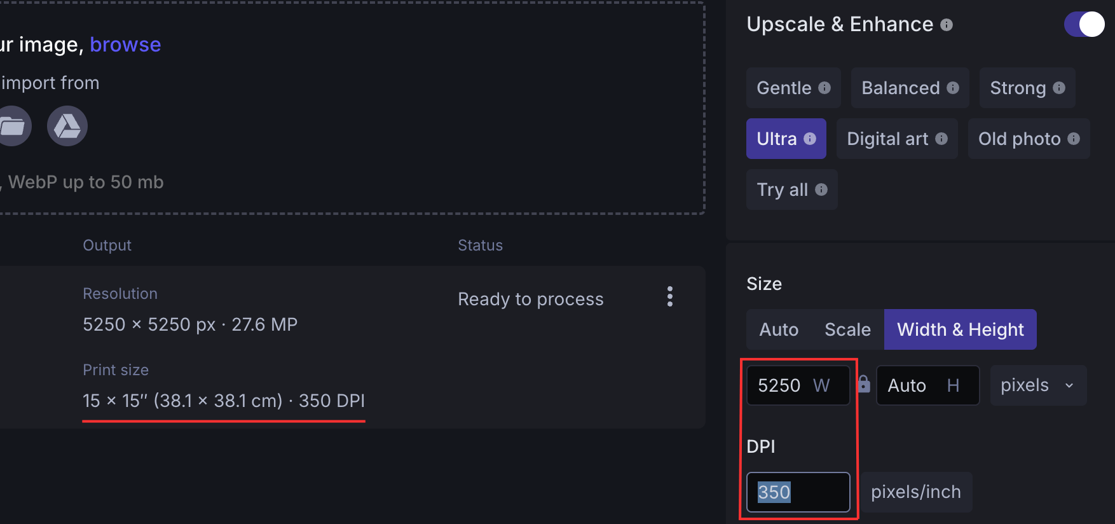The height and width of the screenshot is (524, 1115).
Task: Disable the Upscale & Enhance toggle
Action: coord(1083,24)
